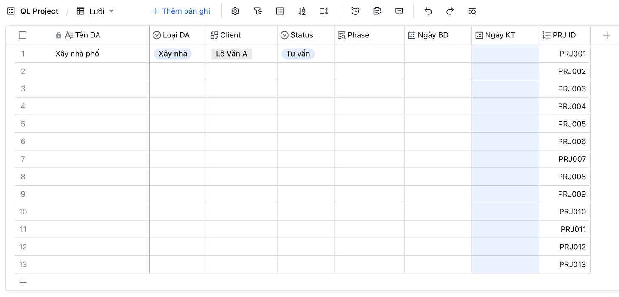Select the PRJ001 cell
The height and width of the screenshot is (297, 619).
pyautogui.click(x=565, y=54)
